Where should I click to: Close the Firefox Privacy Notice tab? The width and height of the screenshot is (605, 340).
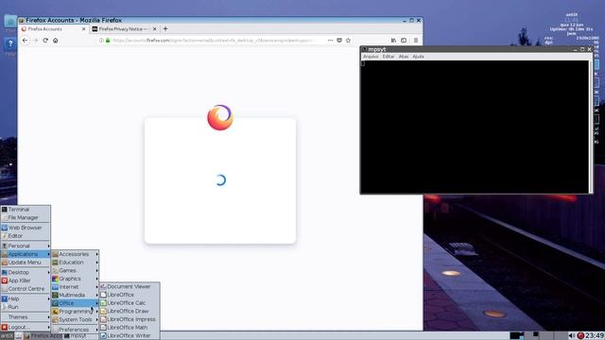[155, 29]
